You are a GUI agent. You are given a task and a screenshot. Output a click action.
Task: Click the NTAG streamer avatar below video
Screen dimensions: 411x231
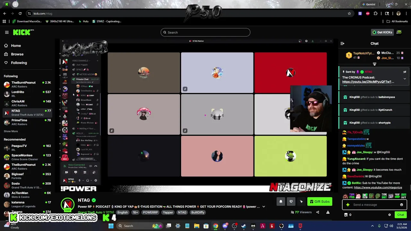(68, 205)
